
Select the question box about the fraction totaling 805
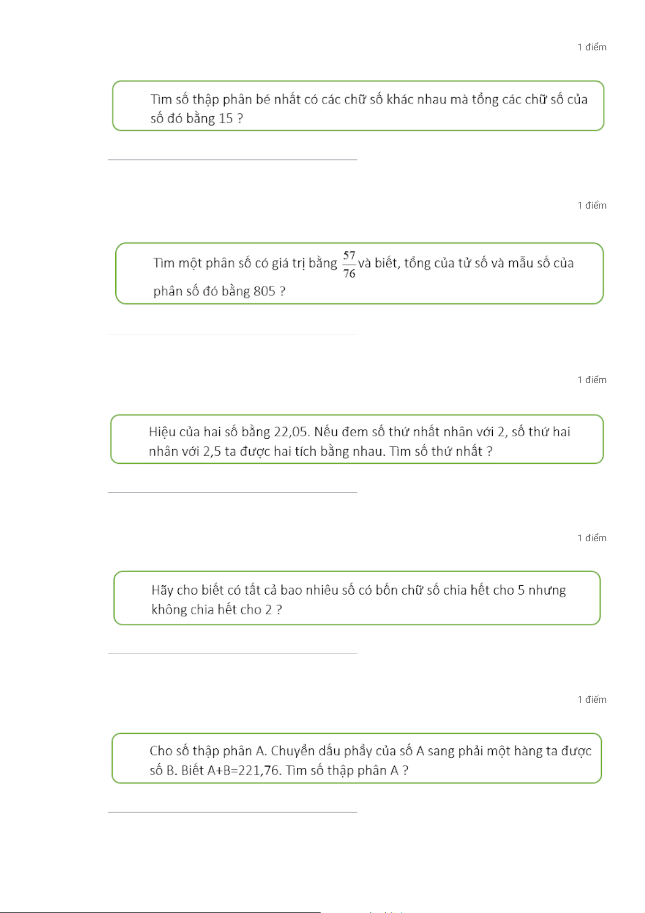[360, 274]
